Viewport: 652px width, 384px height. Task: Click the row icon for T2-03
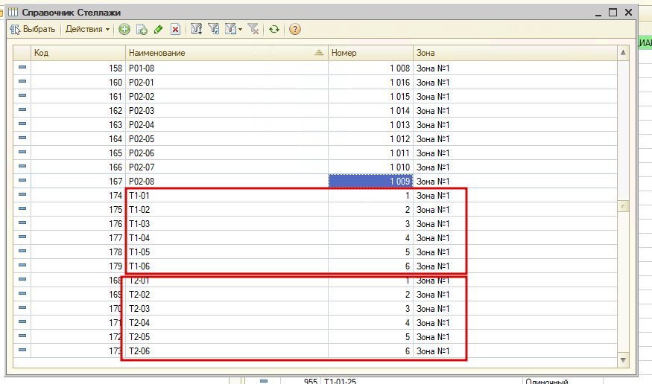[x=22, y=307]
